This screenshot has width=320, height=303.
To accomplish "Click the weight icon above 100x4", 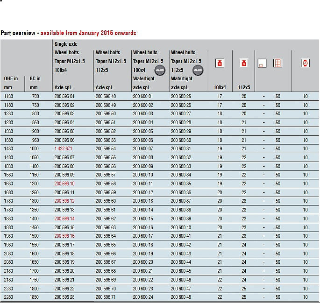I will coord(220,63).
